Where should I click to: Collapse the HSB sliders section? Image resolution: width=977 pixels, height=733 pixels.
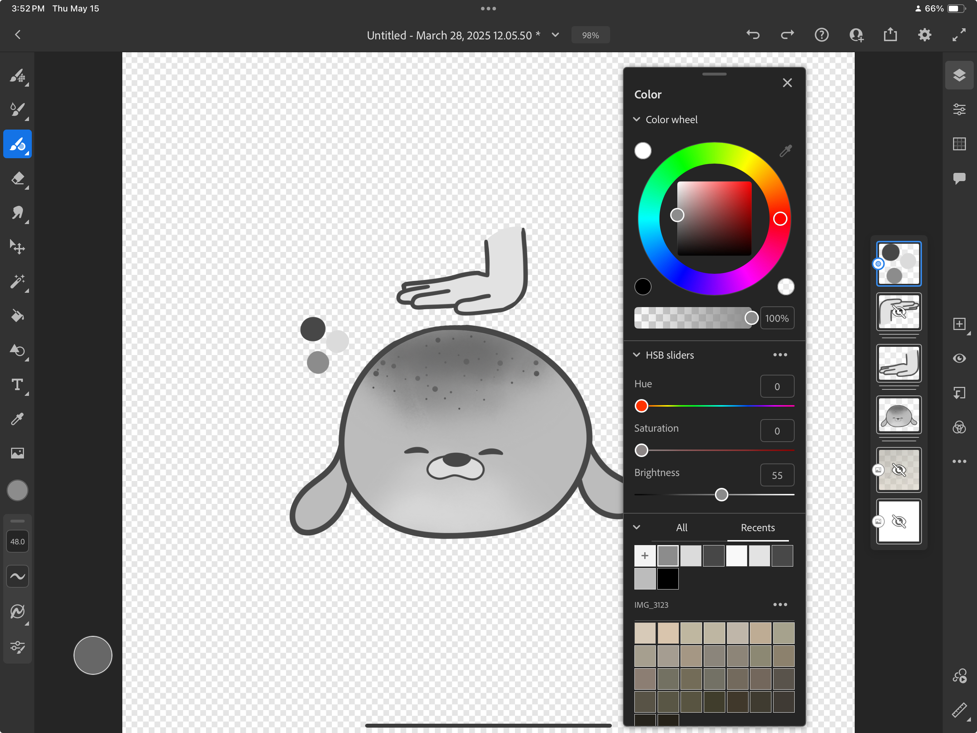[x=637, y=355]
